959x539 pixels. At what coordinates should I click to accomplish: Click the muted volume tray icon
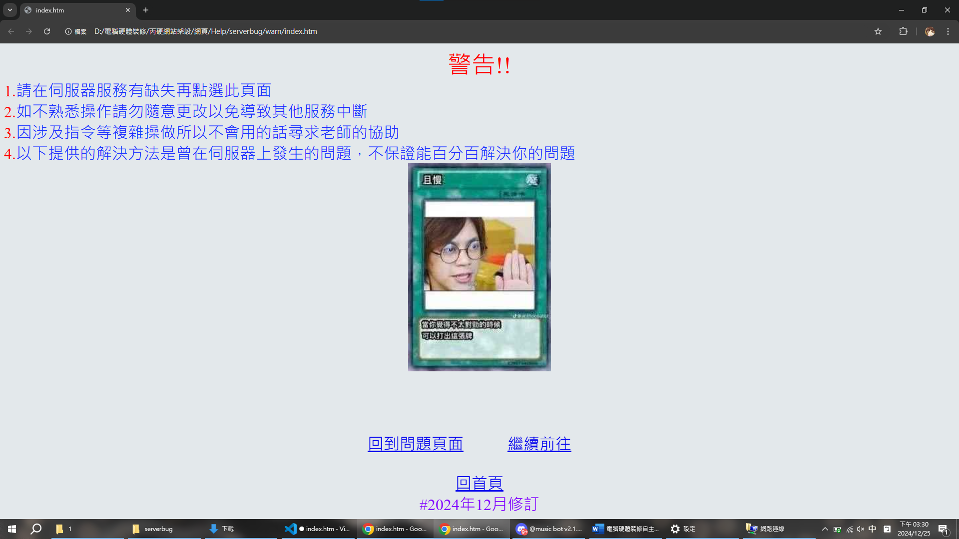click(861, 529)
